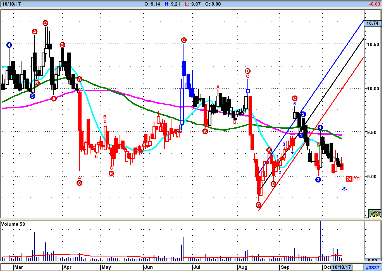The image size is (391, 271).
Task: Click the #3837 bar count box
Action: (373, 267)
